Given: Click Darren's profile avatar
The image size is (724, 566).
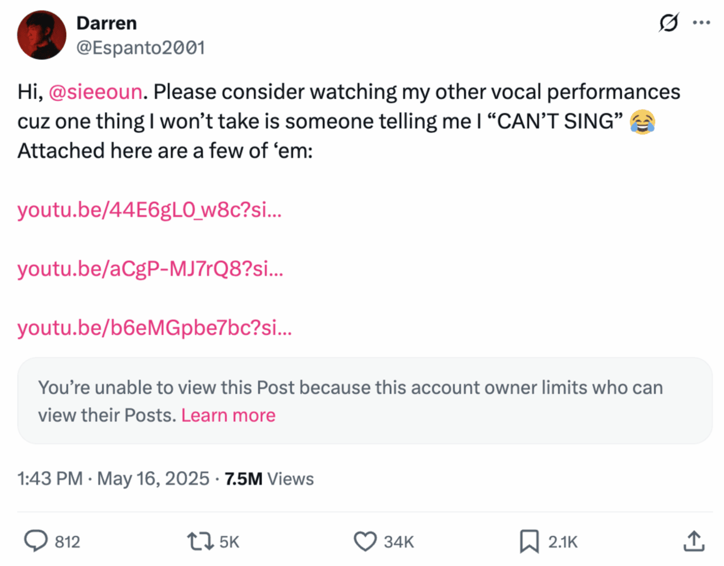Looking at the screenshot, I should (x=41, y=34).
